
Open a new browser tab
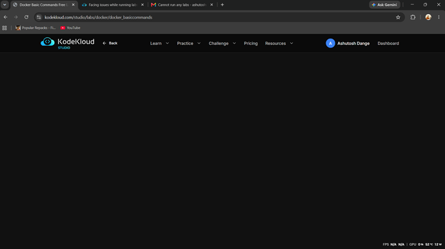[x=222, y=5]
